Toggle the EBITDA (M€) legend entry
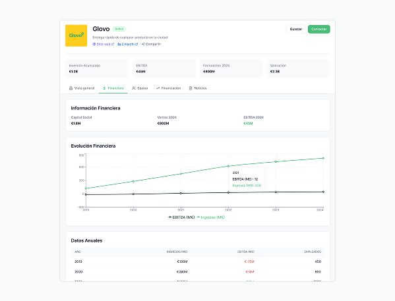This screenshot has width=395, height=301. 181,217
